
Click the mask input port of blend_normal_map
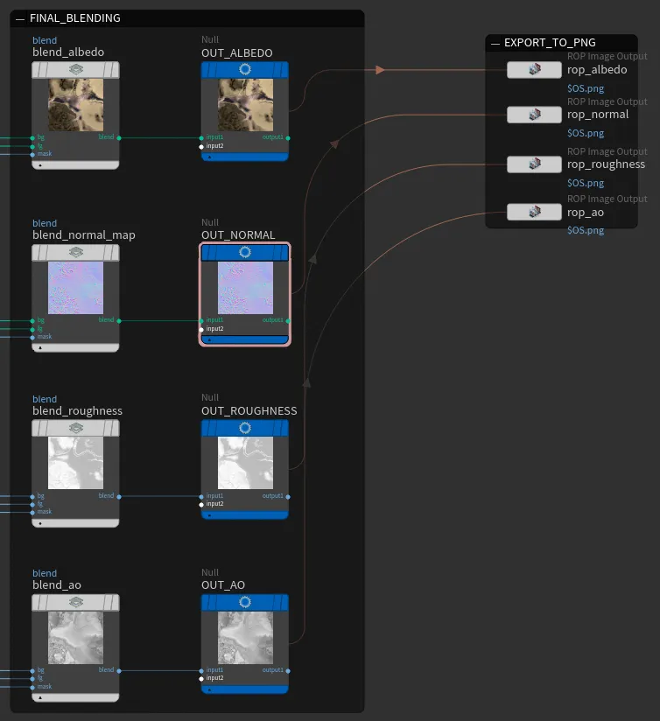coord(32,338)
